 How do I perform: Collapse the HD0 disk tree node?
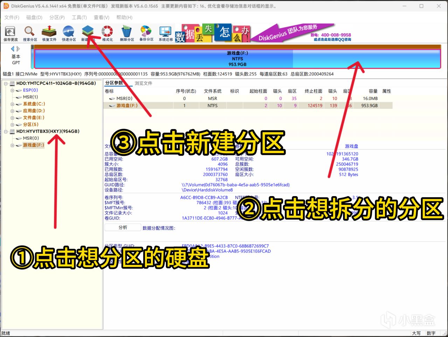click(x=6, y=84)
